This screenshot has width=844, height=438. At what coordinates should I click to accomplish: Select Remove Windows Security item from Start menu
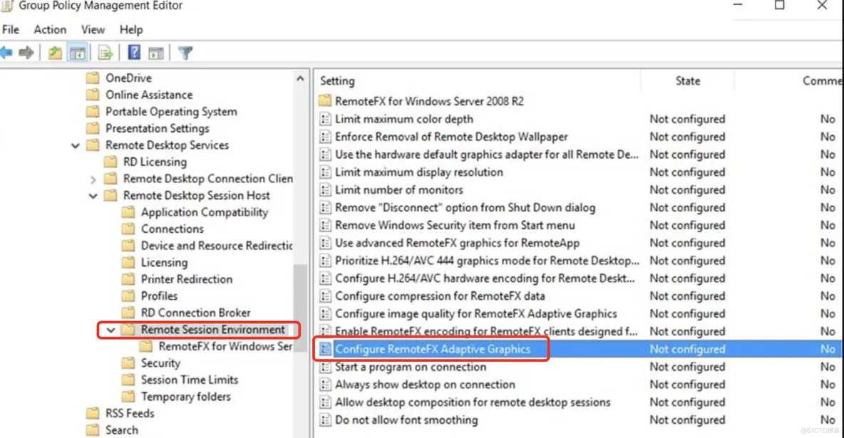click(x=455, y=226)
